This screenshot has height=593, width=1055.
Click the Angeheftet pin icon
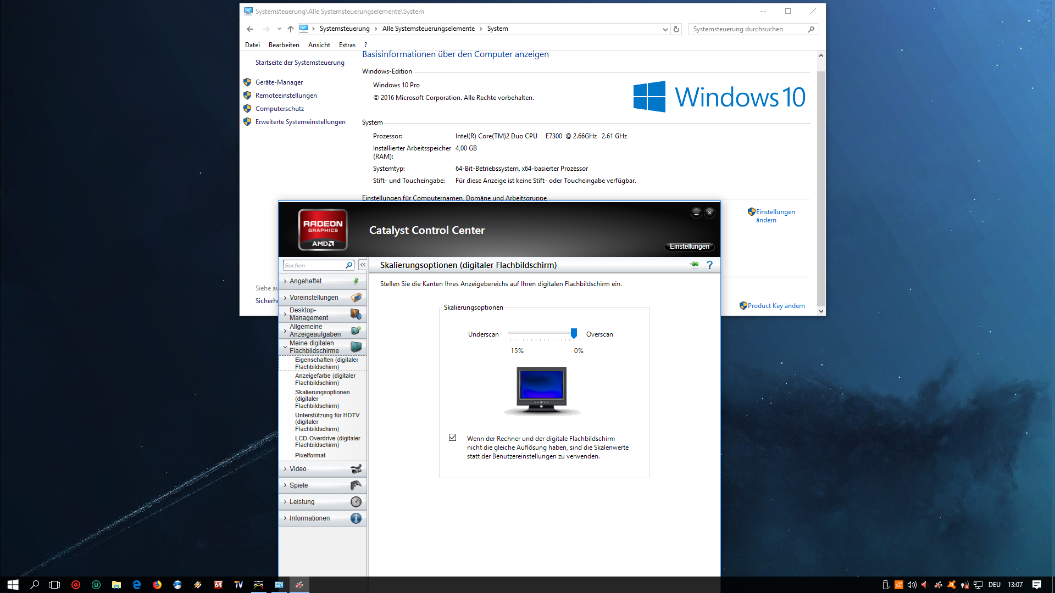click(x=356, y=281)
